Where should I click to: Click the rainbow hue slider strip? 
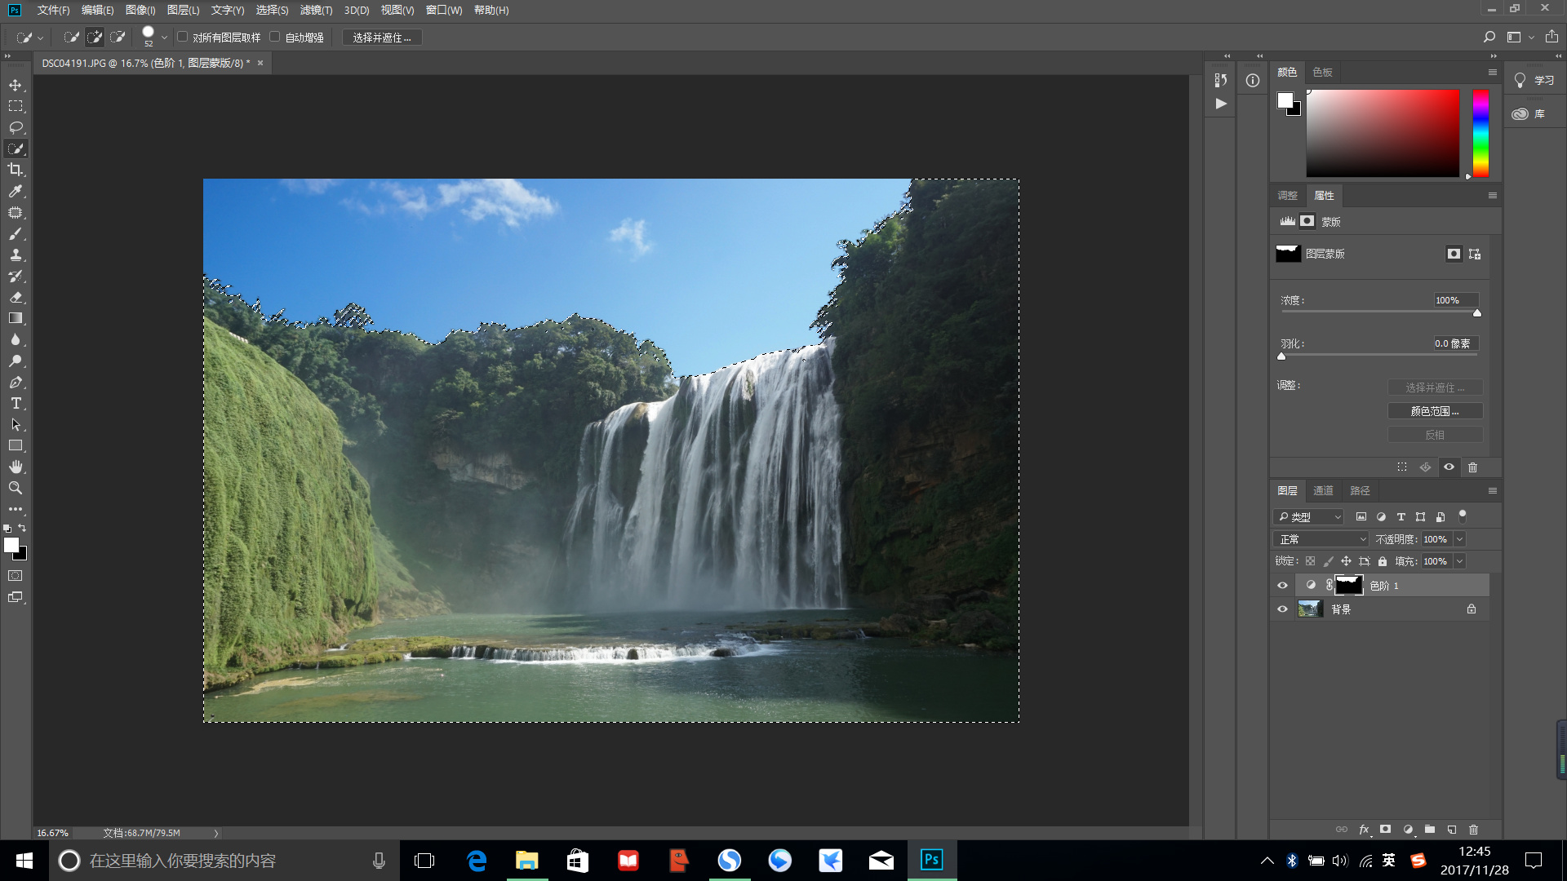coord(1480,133)
